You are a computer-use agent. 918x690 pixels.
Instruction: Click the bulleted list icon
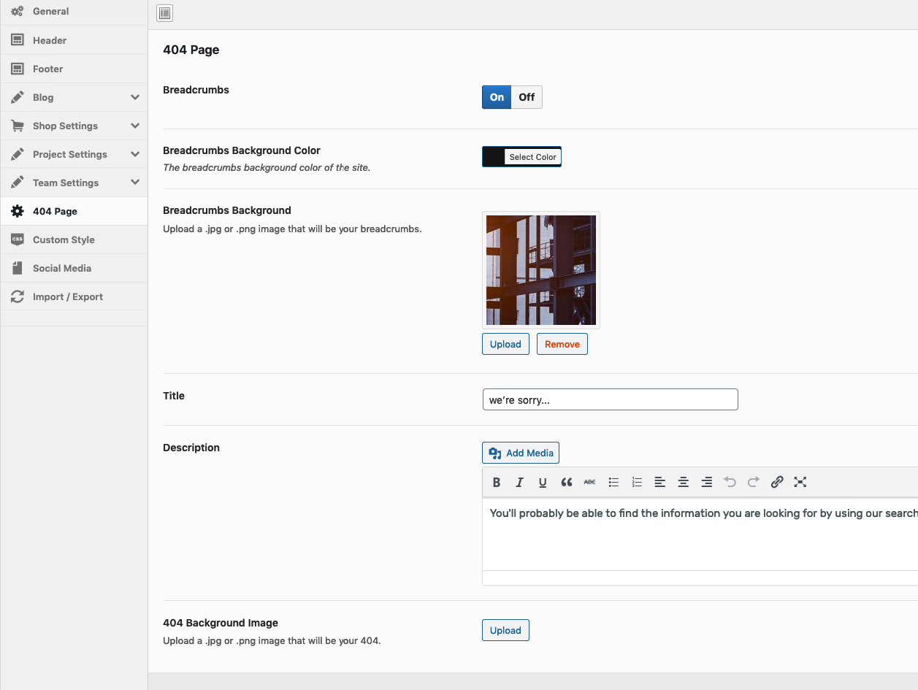(x=613, y=482)
